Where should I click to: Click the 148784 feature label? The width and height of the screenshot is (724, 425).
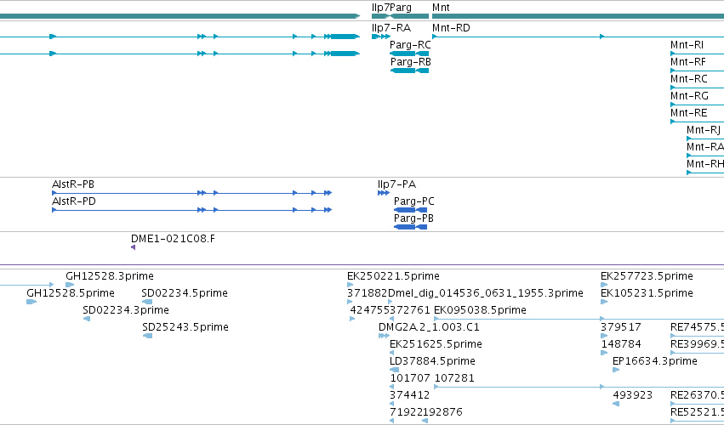[x=621, y=344]
